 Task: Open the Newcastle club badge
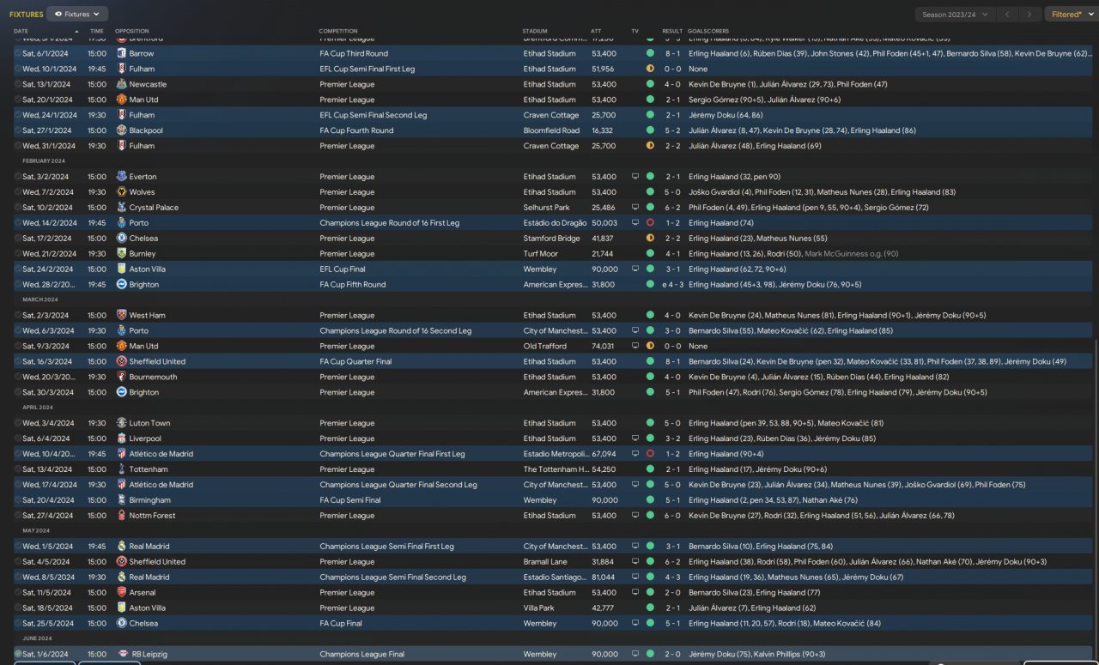tap(121, 84)
